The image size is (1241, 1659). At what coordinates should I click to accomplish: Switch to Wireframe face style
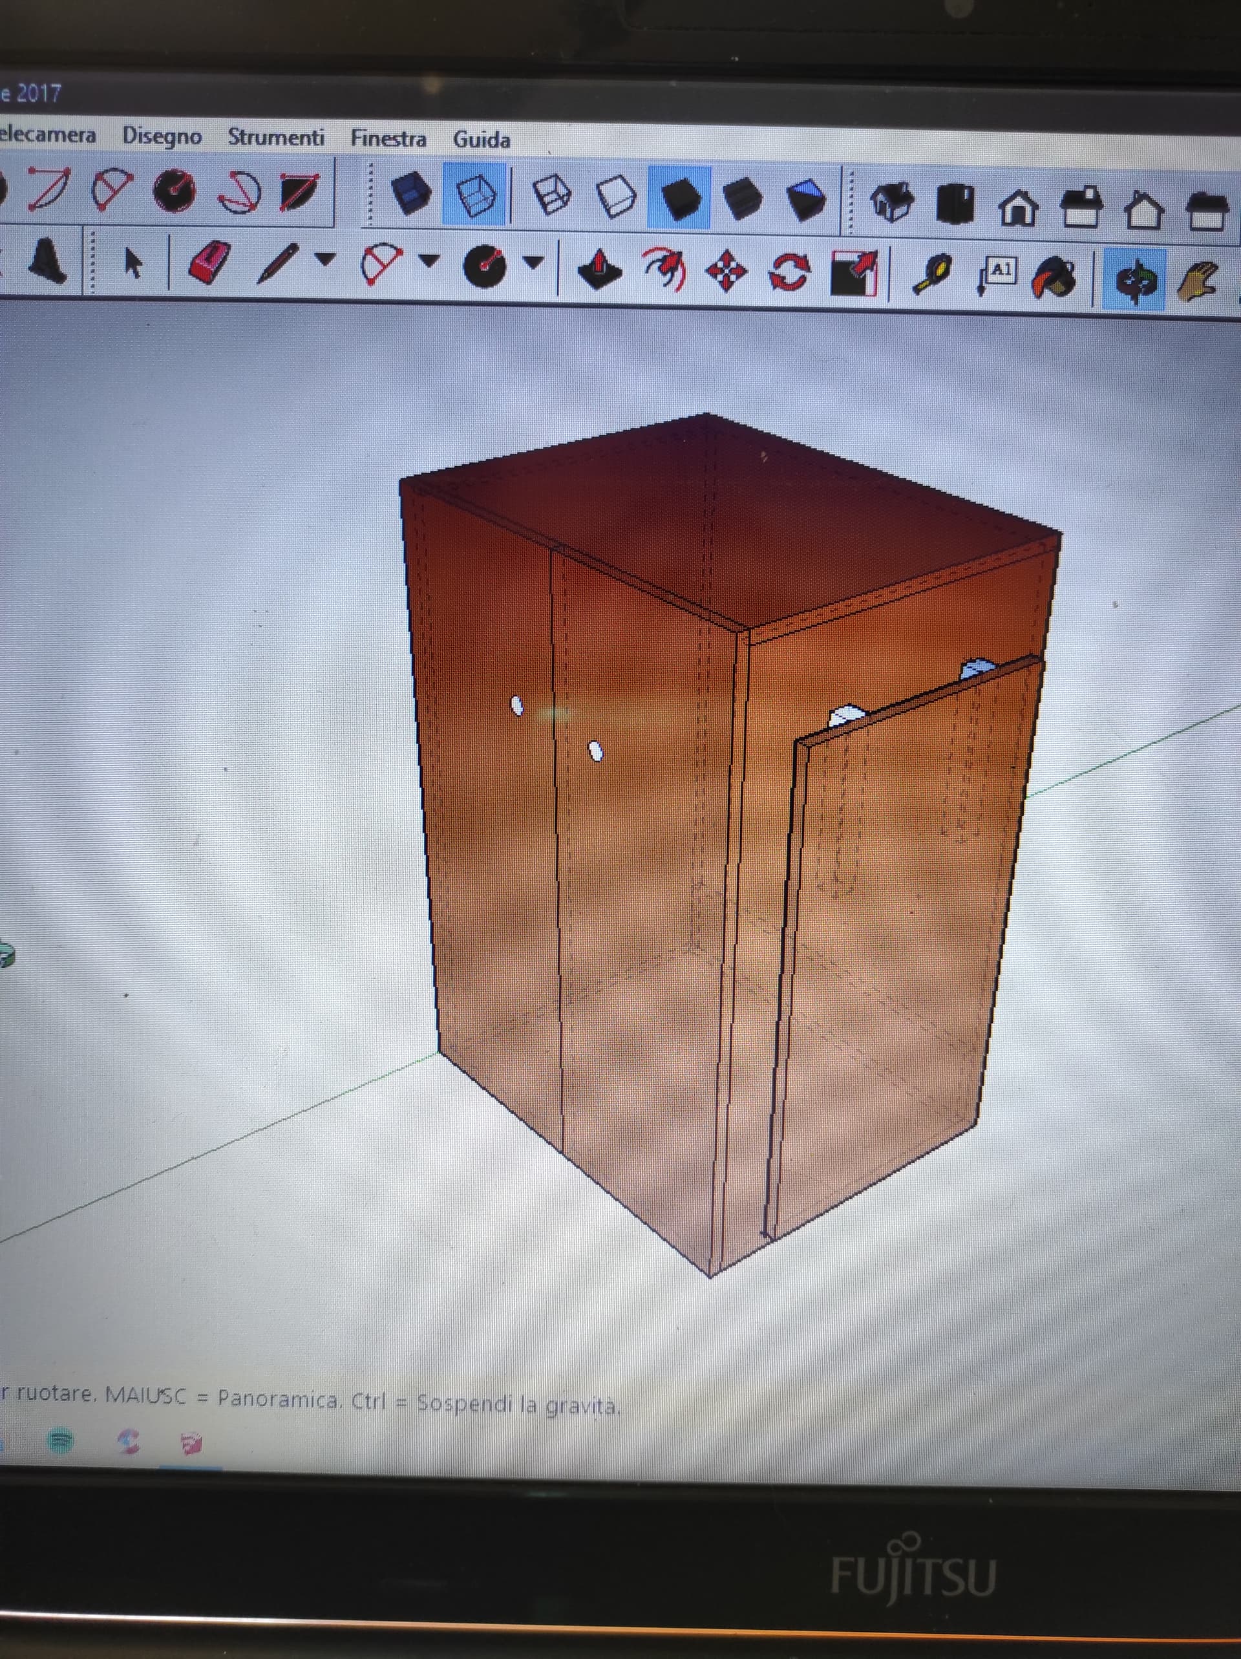point(553,197)
